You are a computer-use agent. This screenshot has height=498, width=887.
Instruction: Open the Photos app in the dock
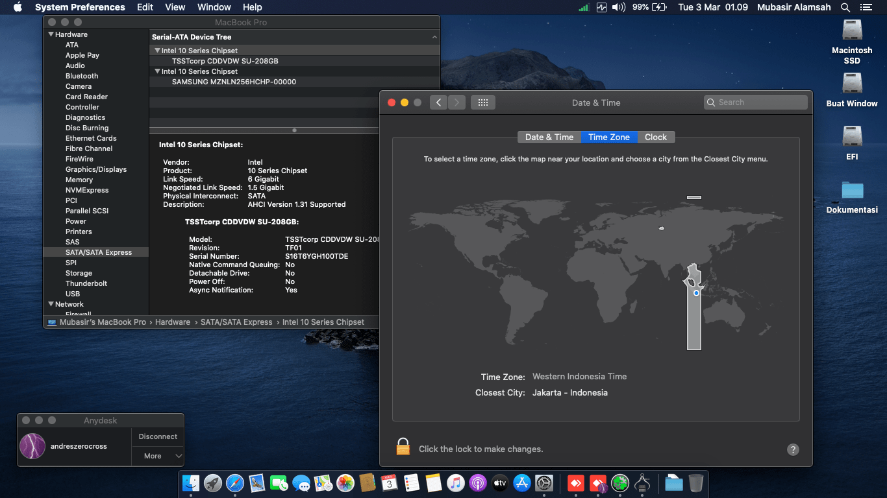(345, 482)
